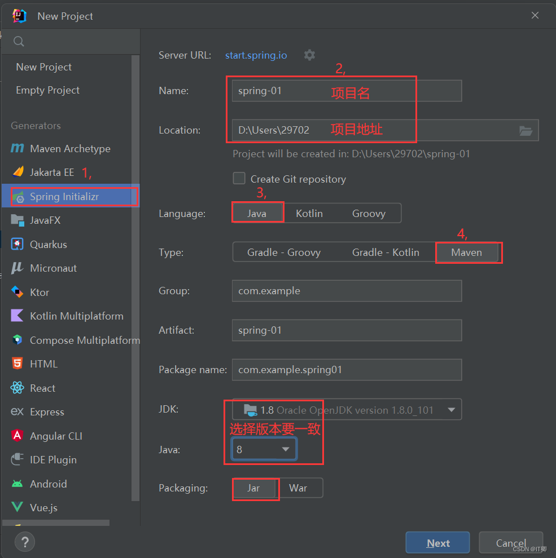The width and height of the screenshot is (556, 558).
Task: Select Compose Multiplatform generator
Action: 85,340
